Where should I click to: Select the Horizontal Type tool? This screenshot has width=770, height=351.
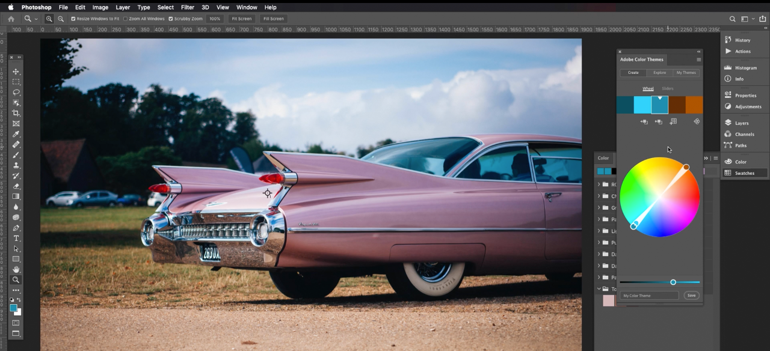click(x=16, y=238)
